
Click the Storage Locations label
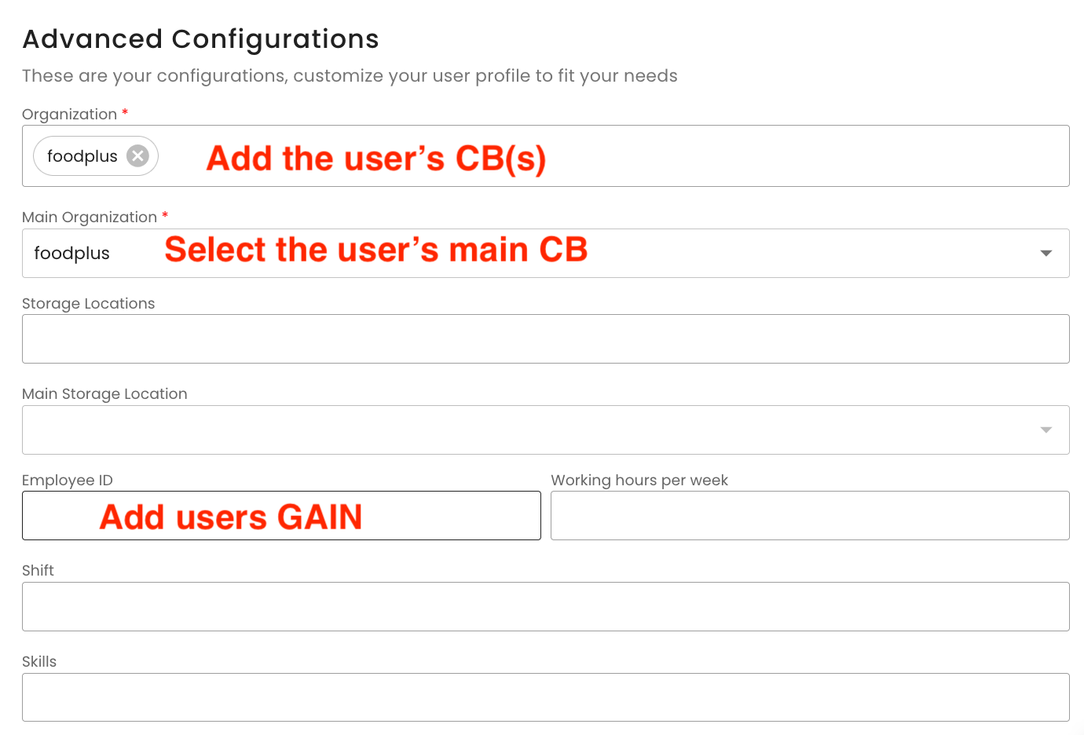[x=88, y=304]
